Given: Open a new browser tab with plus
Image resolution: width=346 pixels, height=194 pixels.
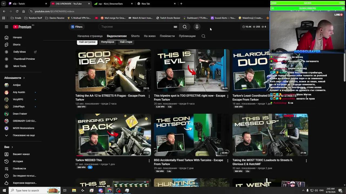Looking at the screenshot, I should pos(181,4).
